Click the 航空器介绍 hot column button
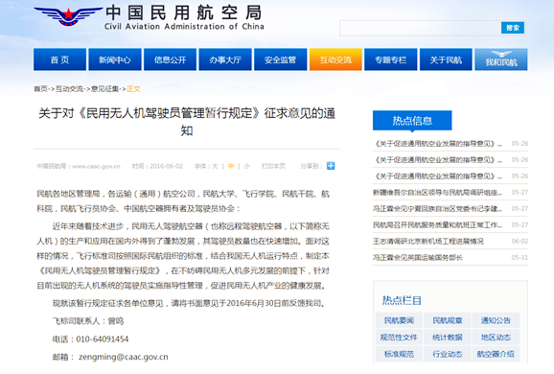554x374 pixels. click(x=496, y=354)
